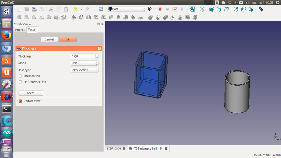Open the Join type dropdown
The width and height of the screenshot is (281, 158).
(85, 70)
